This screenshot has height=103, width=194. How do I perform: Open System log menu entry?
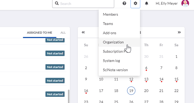pyautogui.click(x=119, y=61)
